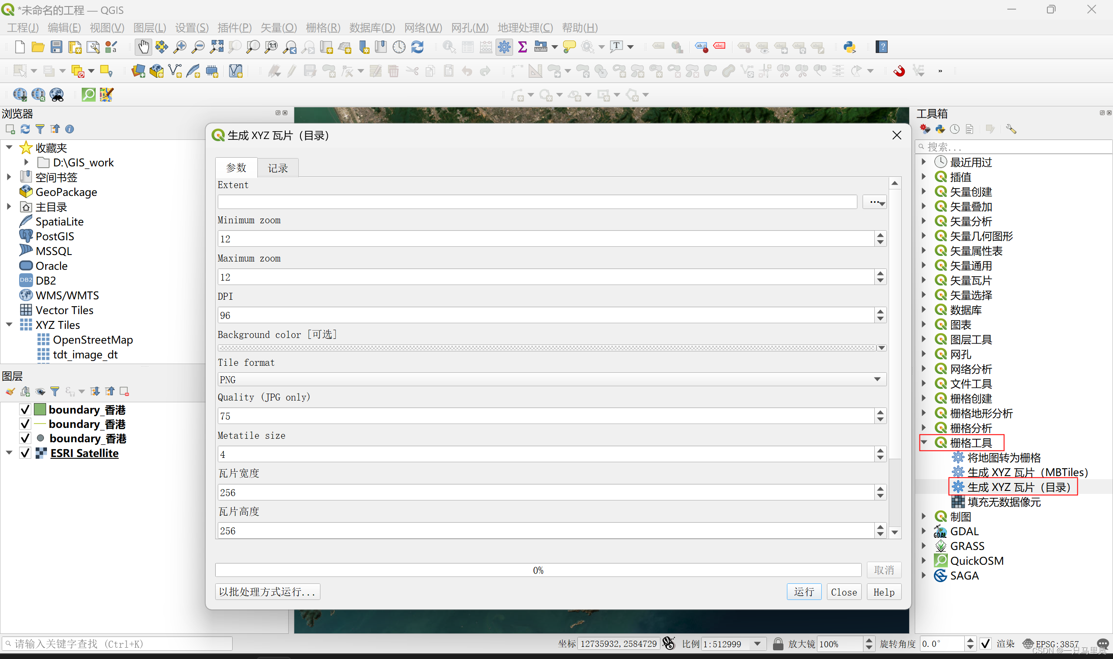The image size is (1113, 659).
Task: Open the Statistical Summary sigma icon
Action: pos(523,47)
